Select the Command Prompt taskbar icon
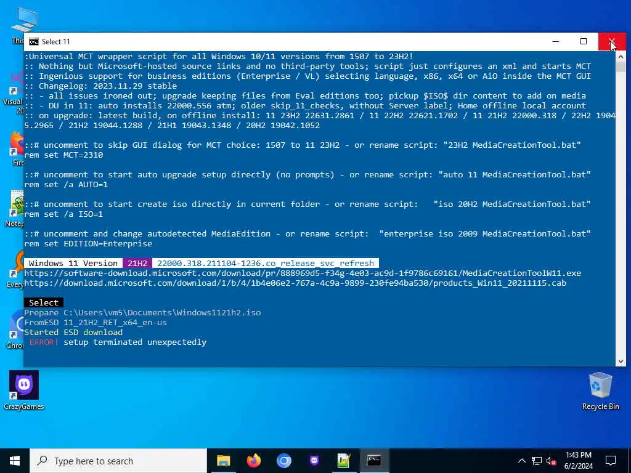 (374, 461)
